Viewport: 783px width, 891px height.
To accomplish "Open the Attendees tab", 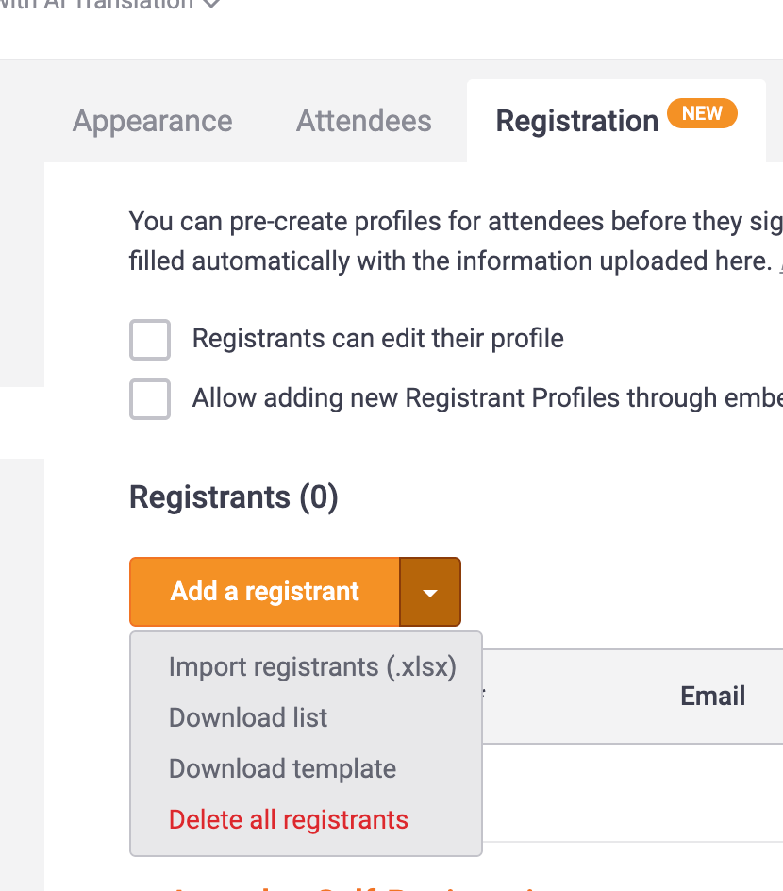I will pyautogui.click(x=364, y=121).
